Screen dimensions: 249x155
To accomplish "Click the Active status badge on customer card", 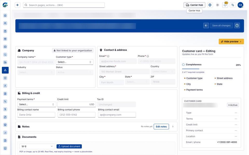I will coord(233,105).
